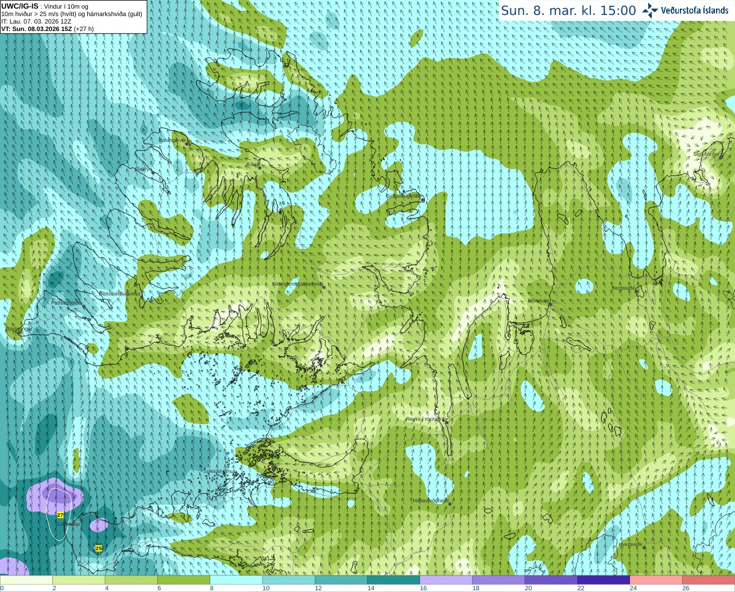Click the legend scale value 24
This screenshot has height=592, width=735.
633,588
